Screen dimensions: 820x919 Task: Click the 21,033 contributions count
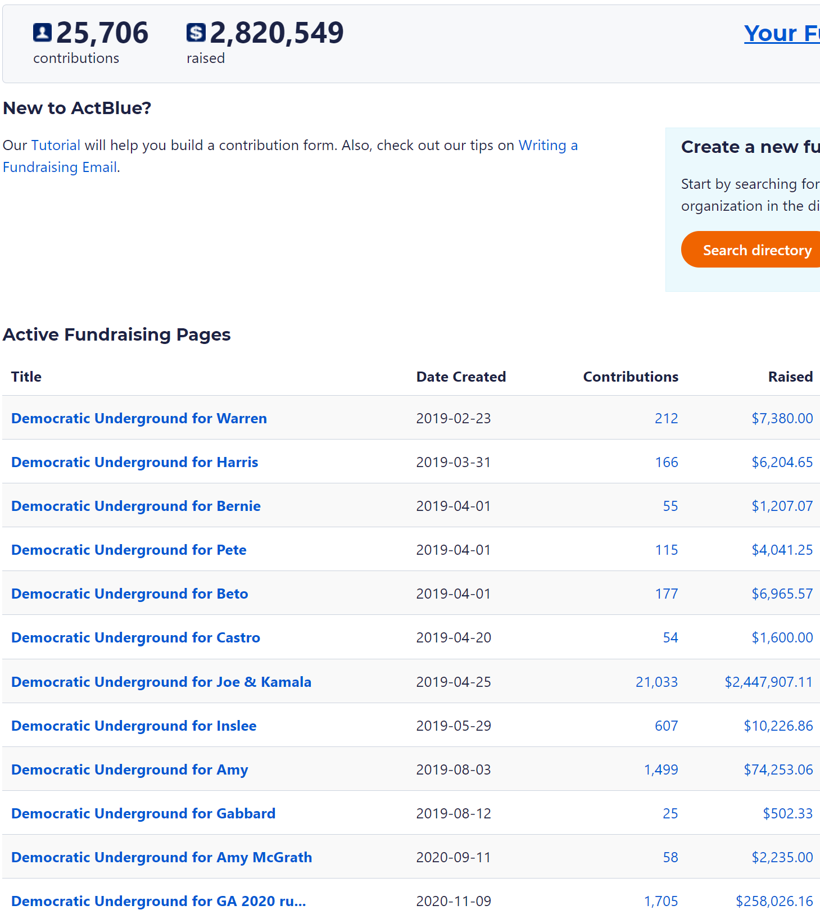click(x=657, y=682)
